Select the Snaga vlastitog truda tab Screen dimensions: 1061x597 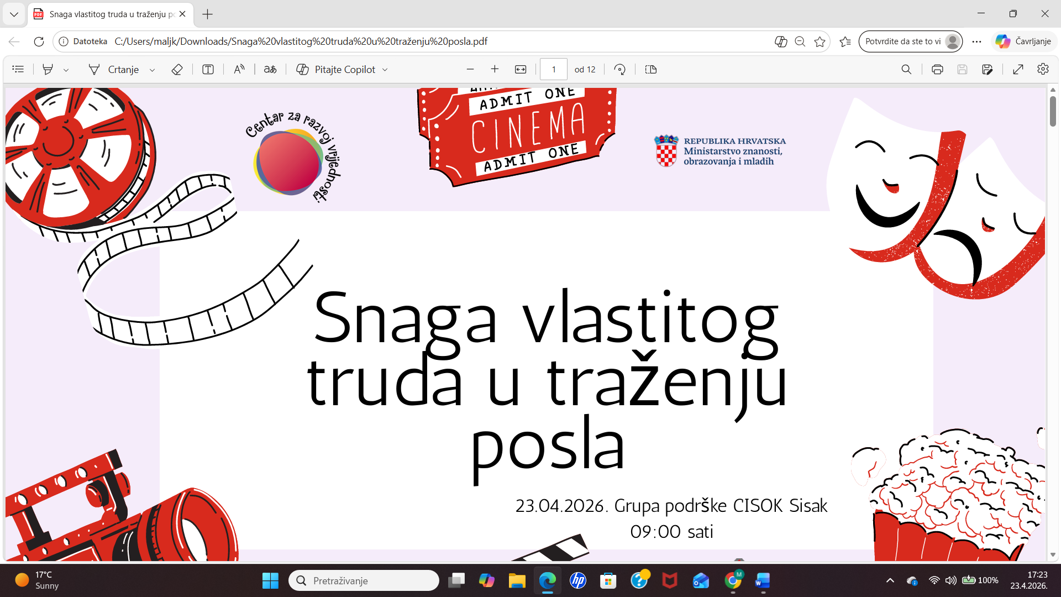(x=111, y=14)
